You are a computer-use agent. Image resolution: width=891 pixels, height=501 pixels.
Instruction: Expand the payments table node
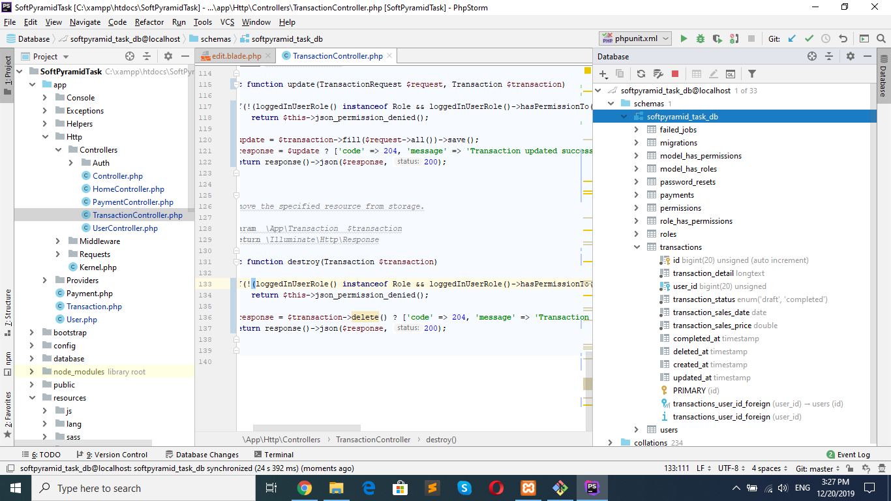click(637, 195)
